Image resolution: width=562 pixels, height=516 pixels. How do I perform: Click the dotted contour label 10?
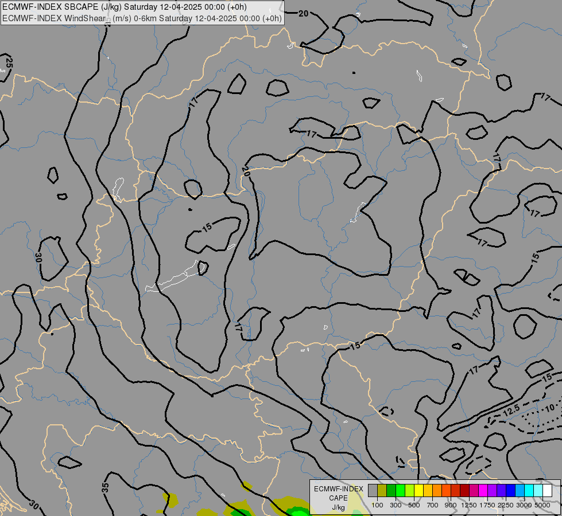550,408
